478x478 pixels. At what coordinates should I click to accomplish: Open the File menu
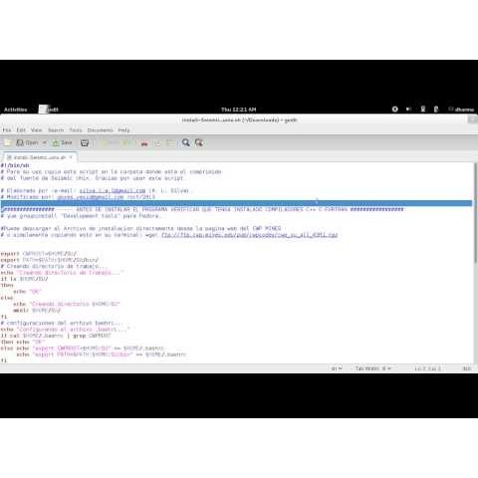coord(7,130)
